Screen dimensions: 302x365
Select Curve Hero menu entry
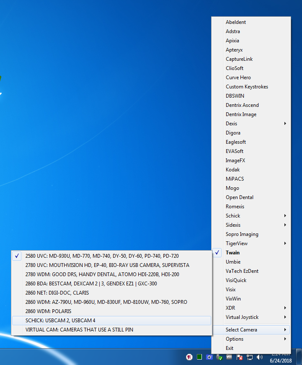pyautogui.click(x=251, y=78)
